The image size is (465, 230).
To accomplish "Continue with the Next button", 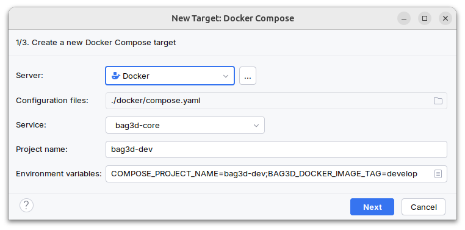I will (x=372, y=207).
